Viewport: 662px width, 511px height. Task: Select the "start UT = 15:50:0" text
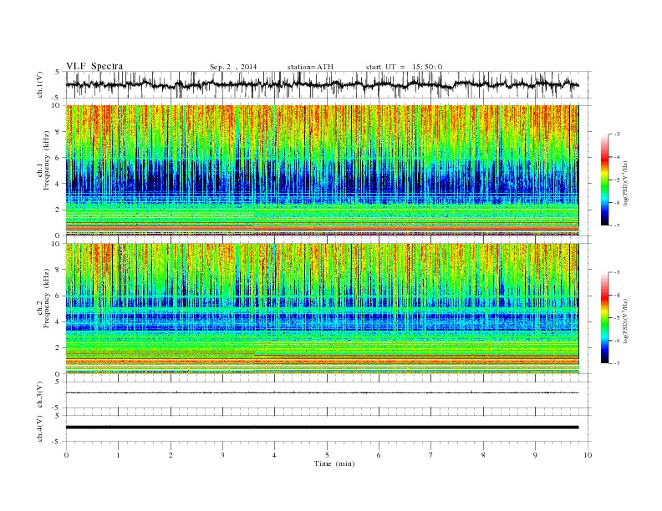404,67
